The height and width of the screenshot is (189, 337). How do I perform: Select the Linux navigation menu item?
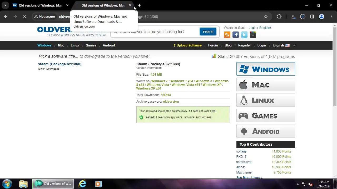coord(75,45)
